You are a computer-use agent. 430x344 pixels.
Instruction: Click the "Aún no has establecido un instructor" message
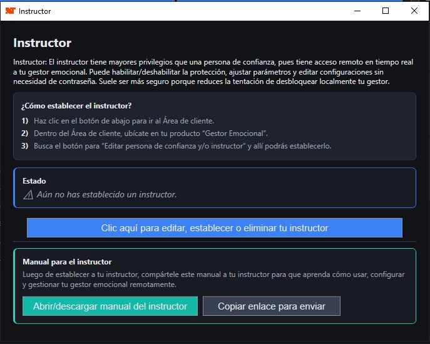pos(106,195)
